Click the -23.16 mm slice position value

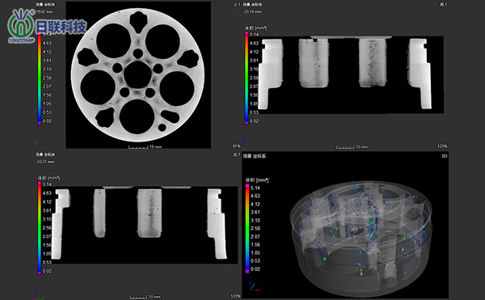[252, 12]
